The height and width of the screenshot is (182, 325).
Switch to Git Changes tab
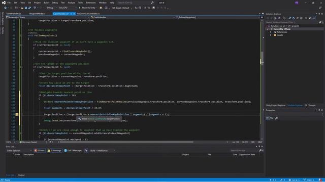[x=310, y=106]
